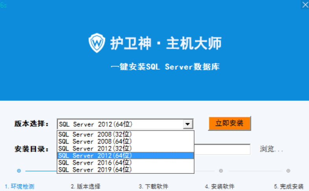The width and height of the screenshot is (309, 191).
Task: Select SQL Server 2008(64位) option
Action: pyautogui.click(x=126, y=141)
